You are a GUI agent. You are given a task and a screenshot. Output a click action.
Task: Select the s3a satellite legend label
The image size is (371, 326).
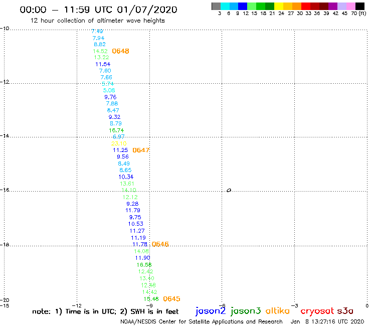[x=345, y=311]
